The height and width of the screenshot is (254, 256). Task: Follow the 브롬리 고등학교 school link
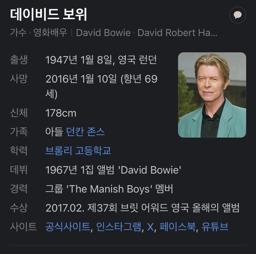78,150
